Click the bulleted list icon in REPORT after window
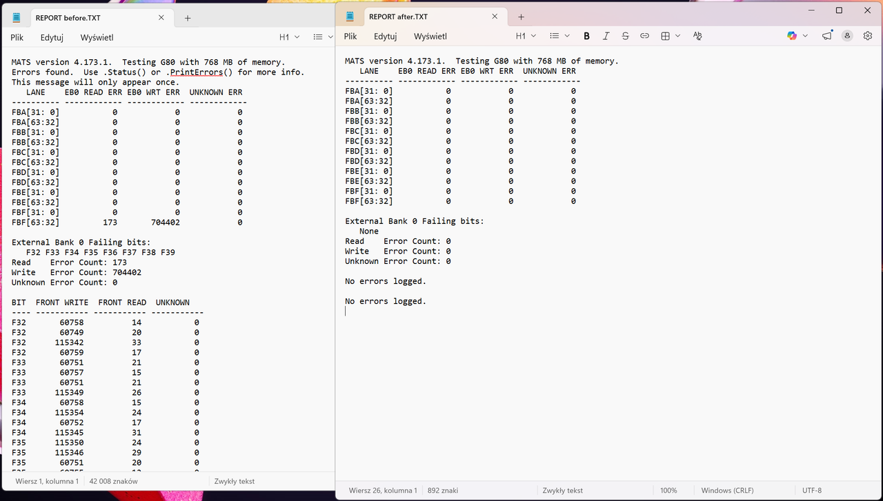 555,36
